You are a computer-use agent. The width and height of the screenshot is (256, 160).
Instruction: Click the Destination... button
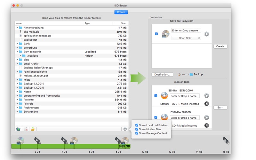162,75
